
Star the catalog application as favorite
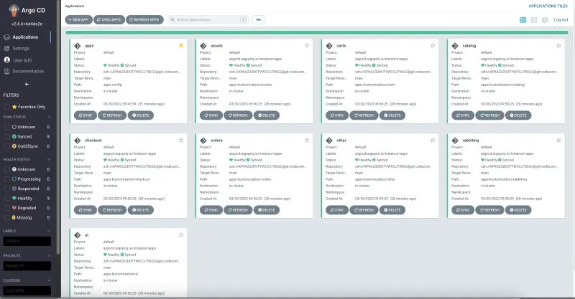557,45
